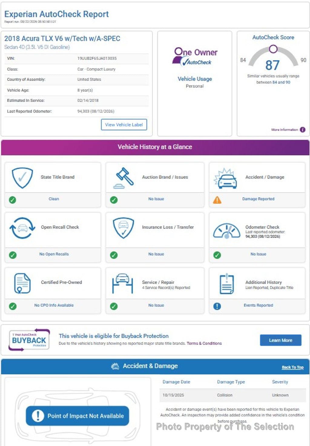Click the One Owner AutoCheck logo

click(194, 56)
